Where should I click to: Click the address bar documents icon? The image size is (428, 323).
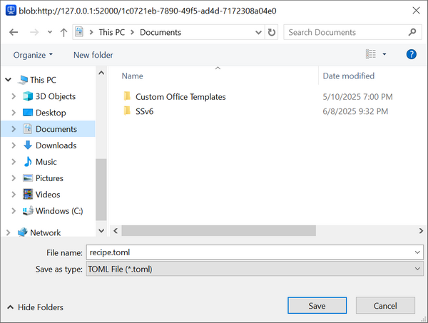pyautogui.click(x=79, y=32)
